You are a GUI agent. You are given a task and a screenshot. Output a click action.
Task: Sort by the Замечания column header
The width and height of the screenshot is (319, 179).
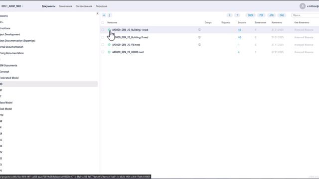(x=260, y=22)
